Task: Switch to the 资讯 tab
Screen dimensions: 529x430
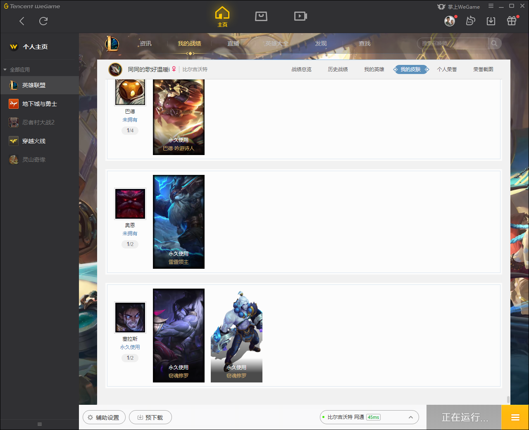Action: 145,43
